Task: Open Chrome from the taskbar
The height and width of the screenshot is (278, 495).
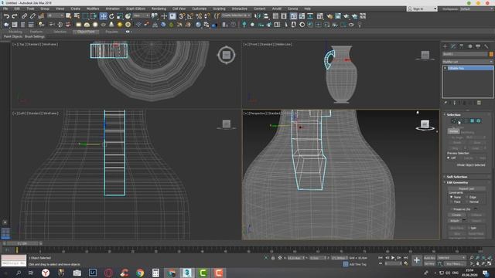Action: coord(140,273)
